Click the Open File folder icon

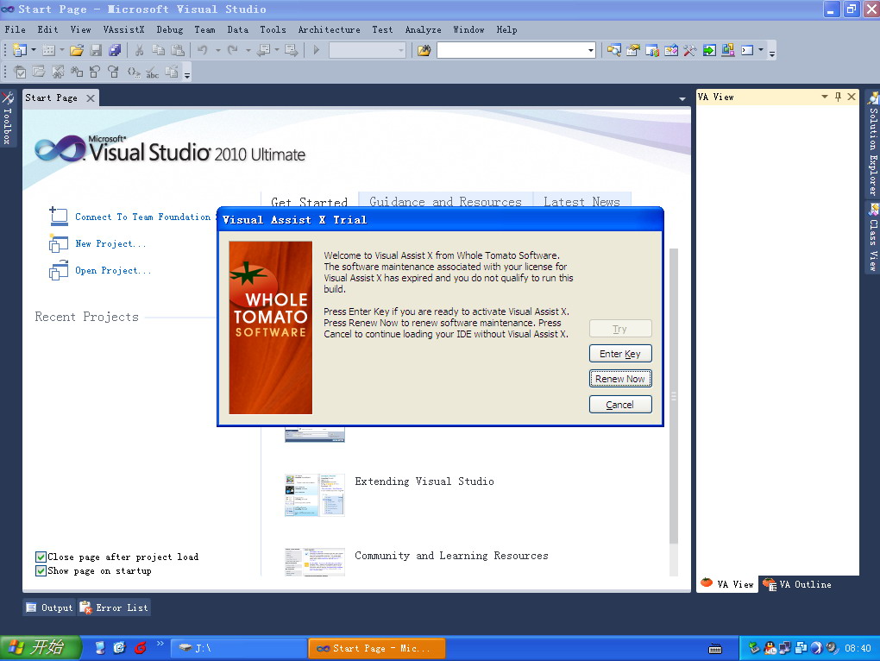[x=77, y=51]
